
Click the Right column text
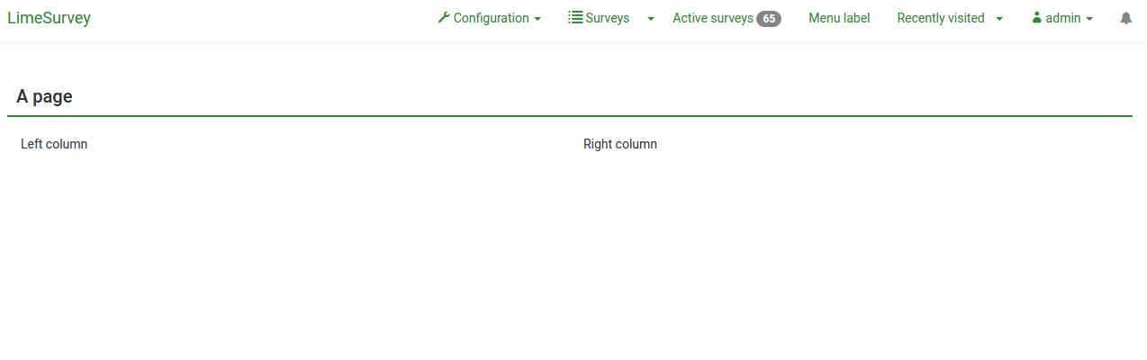coord(619,144)
